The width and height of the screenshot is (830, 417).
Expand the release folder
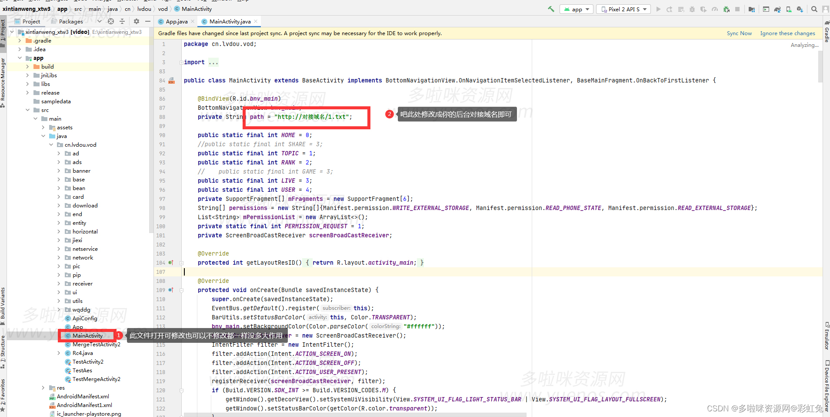(x=27, y=92)
